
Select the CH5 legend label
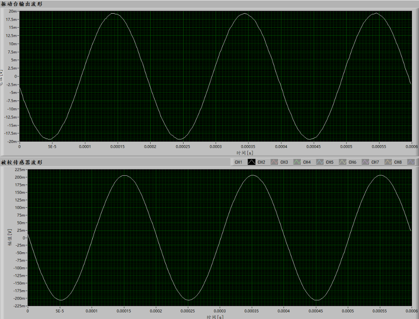330,162
